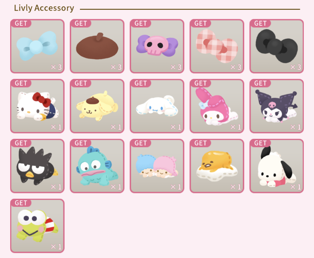Select the Hello Kitty plush accessory

click(x=37, y=106)
